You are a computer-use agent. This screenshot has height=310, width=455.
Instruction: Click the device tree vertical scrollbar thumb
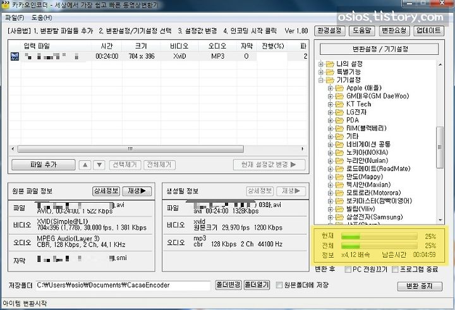pyautogui.click(x=440, y=147)
